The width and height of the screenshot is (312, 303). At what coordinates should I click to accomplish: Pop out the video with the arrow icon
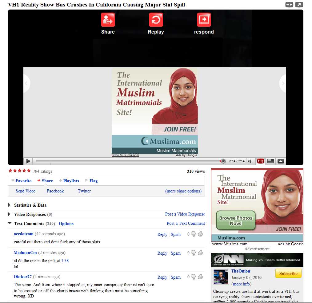click(299, 5)
